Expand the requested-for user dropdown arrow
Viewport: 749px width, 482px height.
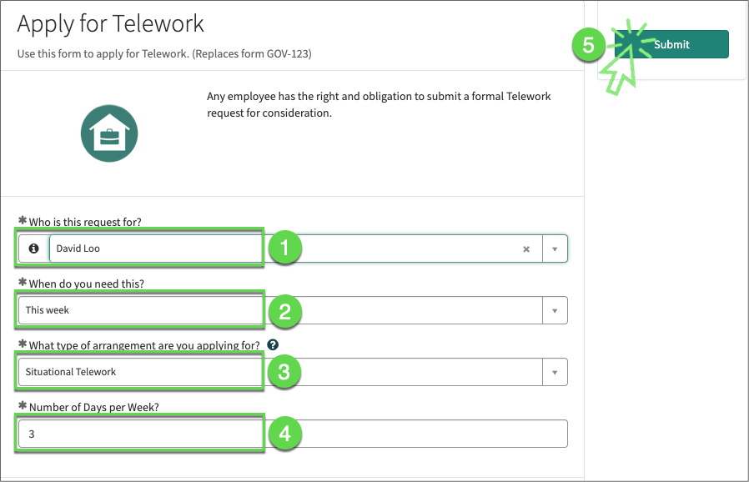(x=555, y=249)
